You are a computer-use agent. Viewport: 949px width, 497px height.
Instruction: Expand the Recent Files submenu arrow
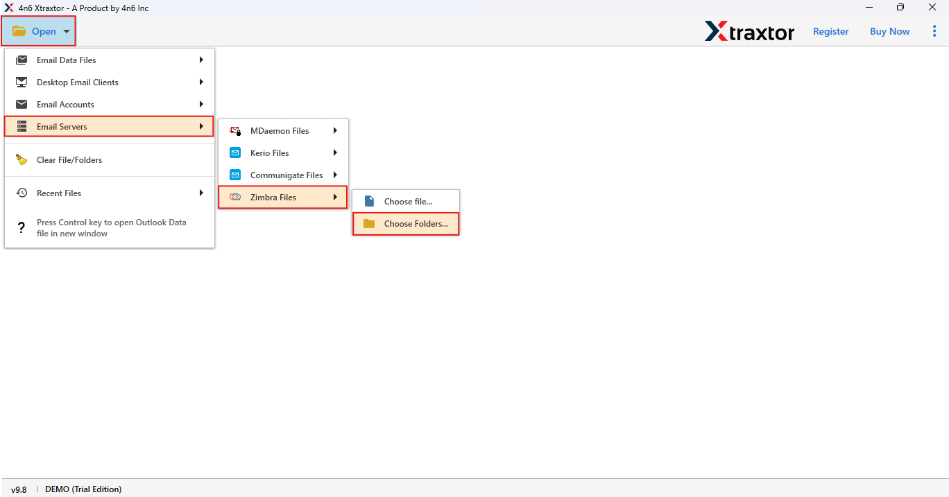click(x=201, y=193)
